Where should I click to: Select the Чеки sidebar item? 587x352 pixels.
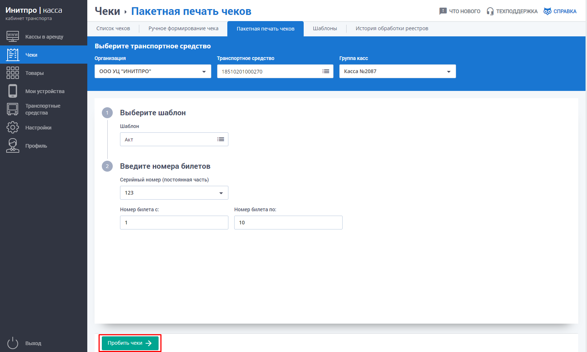(44, 55)
